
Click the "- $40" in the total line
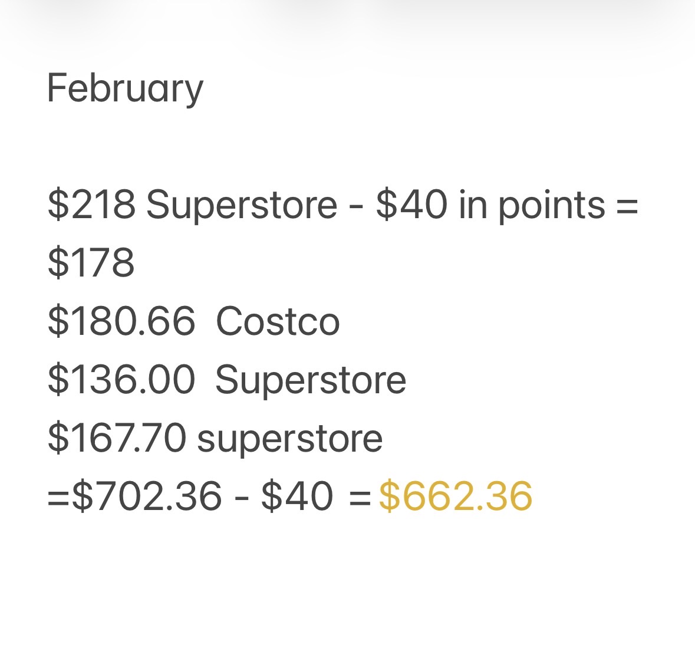pos(284,495)
